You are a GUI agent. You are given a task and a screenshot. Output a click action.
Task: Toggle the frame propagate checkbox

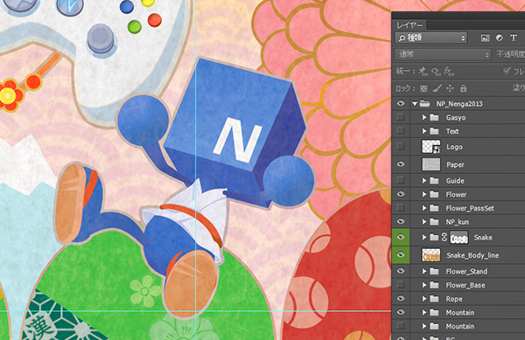tap(507, 71)
